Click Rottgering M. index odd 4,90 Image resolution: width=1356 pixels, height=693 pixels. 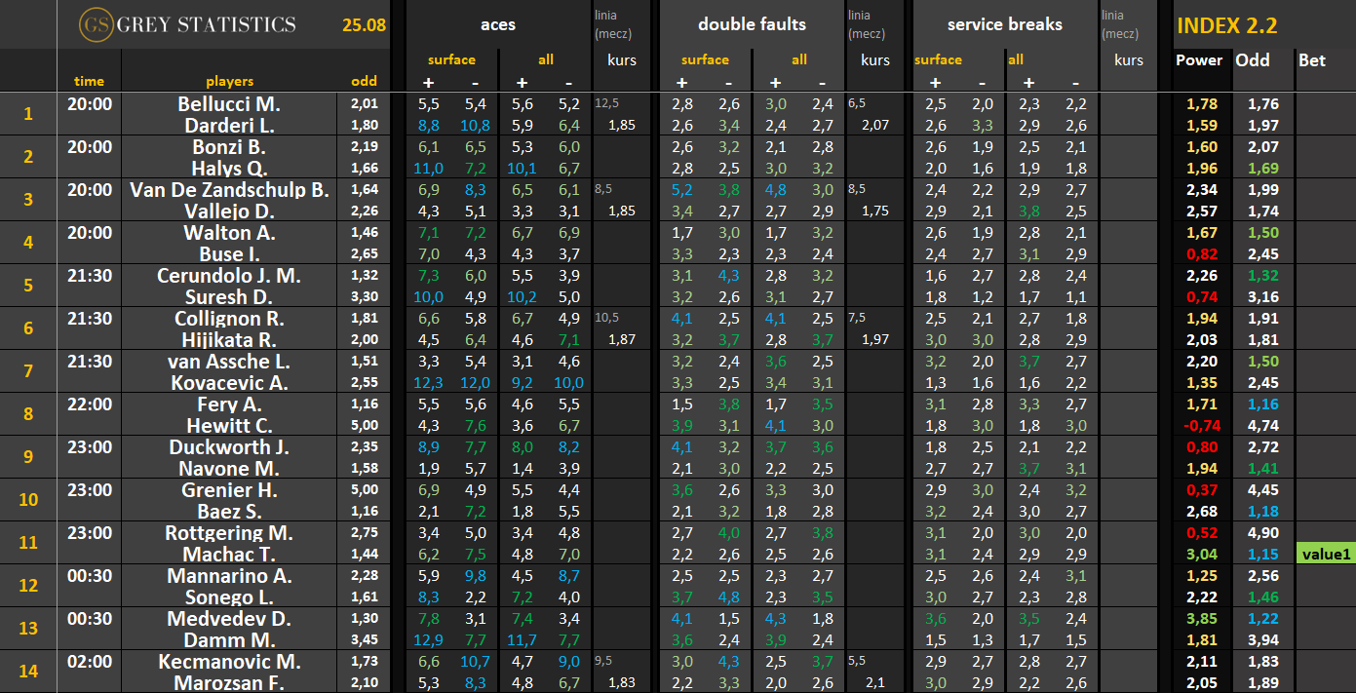click(1262, 532)
